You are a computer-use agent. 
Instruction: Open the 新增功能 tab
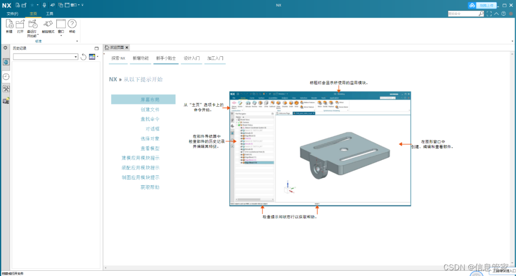pos(140,58)
